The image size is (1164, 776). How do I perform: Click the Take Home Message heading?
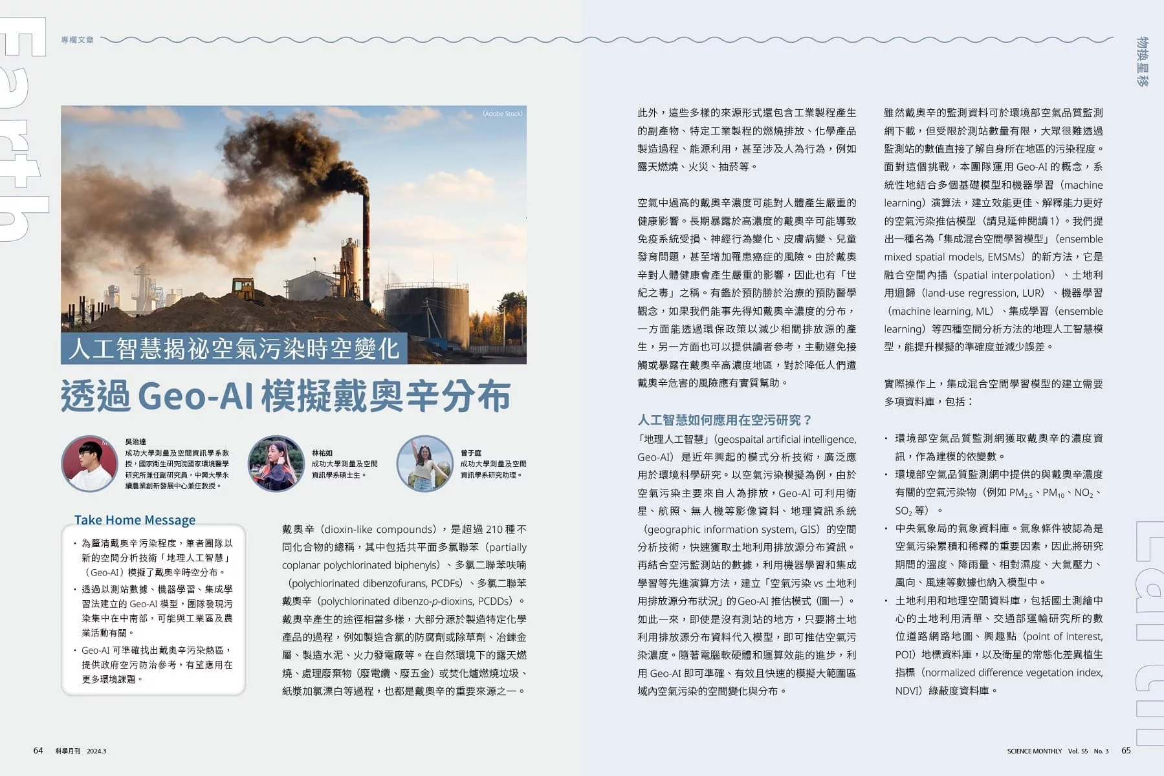click(x=135, y=520)
